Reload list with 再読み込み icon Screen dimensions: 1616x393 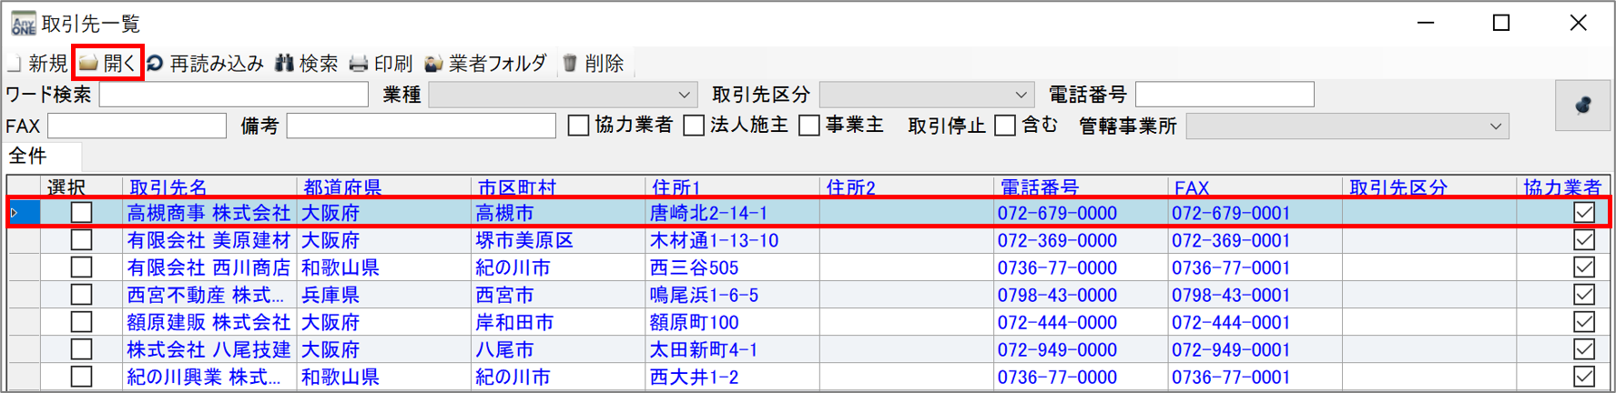[156, 64]
